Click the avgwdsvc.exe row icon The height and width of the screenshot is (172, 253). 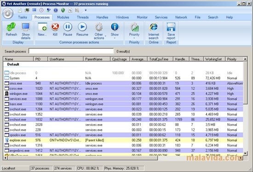click(x=6, y=151)
